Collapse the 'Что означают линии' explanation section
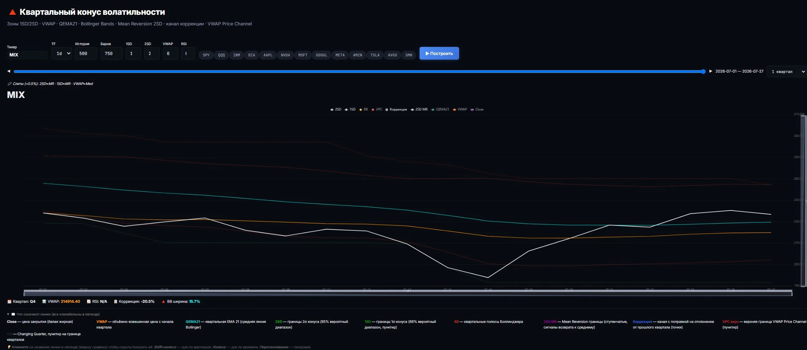The image size is (807, 350). [x=53, y=314]
